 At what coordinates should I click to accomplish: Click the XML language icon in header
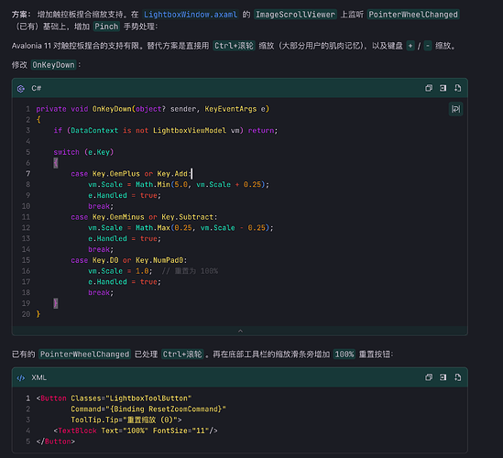click(x=21, y=377)
